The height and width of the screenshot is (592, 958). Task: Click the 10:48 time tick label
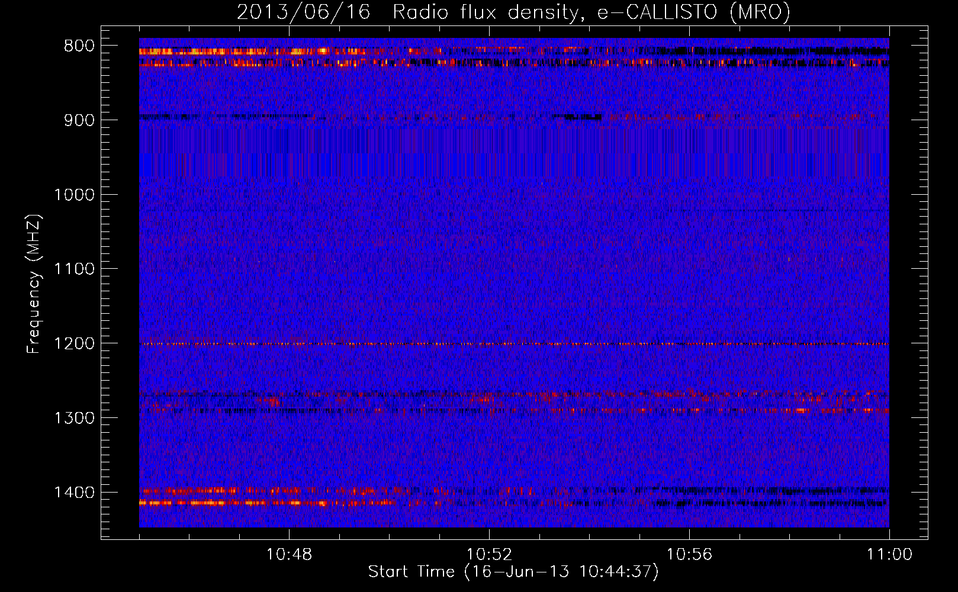(x=289, y=555)
